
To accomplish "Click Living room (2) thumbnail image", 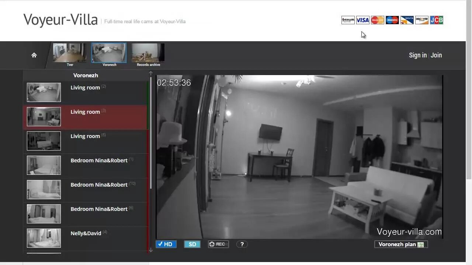I will 44,92.
